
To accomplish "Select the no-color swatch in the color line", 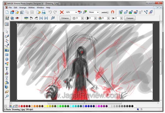I will click(16, 106).
